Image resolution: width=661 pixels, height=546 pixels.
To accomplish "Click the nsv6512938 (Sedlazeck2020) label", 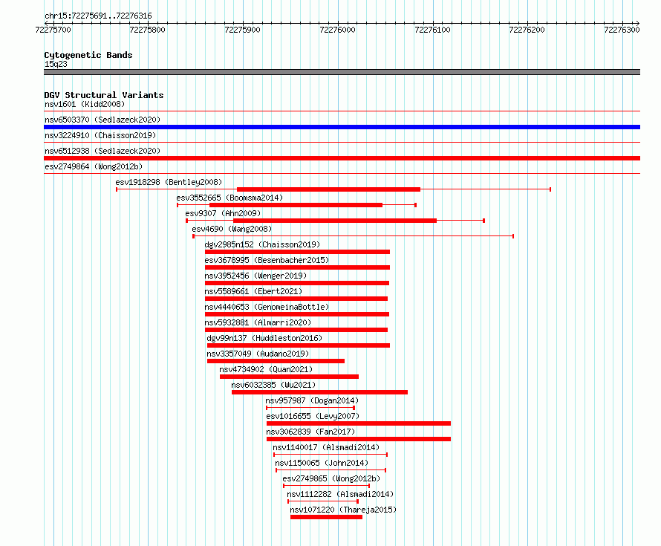I will (102, 151).
